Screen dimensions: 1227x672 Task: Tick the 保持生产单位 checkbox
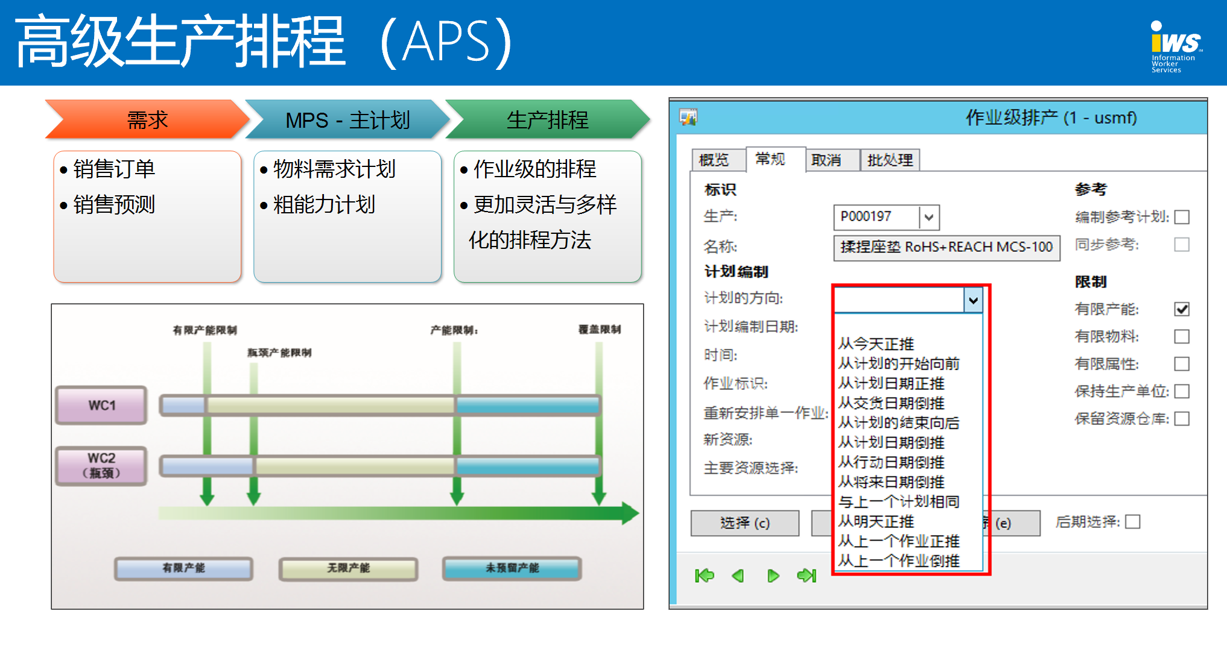click(1182, 391)
